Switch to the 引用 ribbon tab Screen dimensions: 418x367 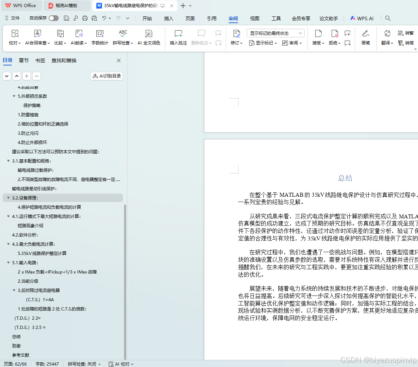[212, 18]
